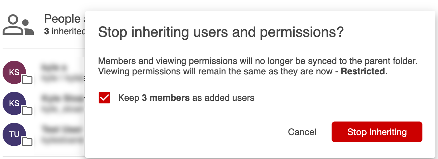Click the '3 inherited' subtitle text
Screen dimensions: 438x159
coord(65,31)
